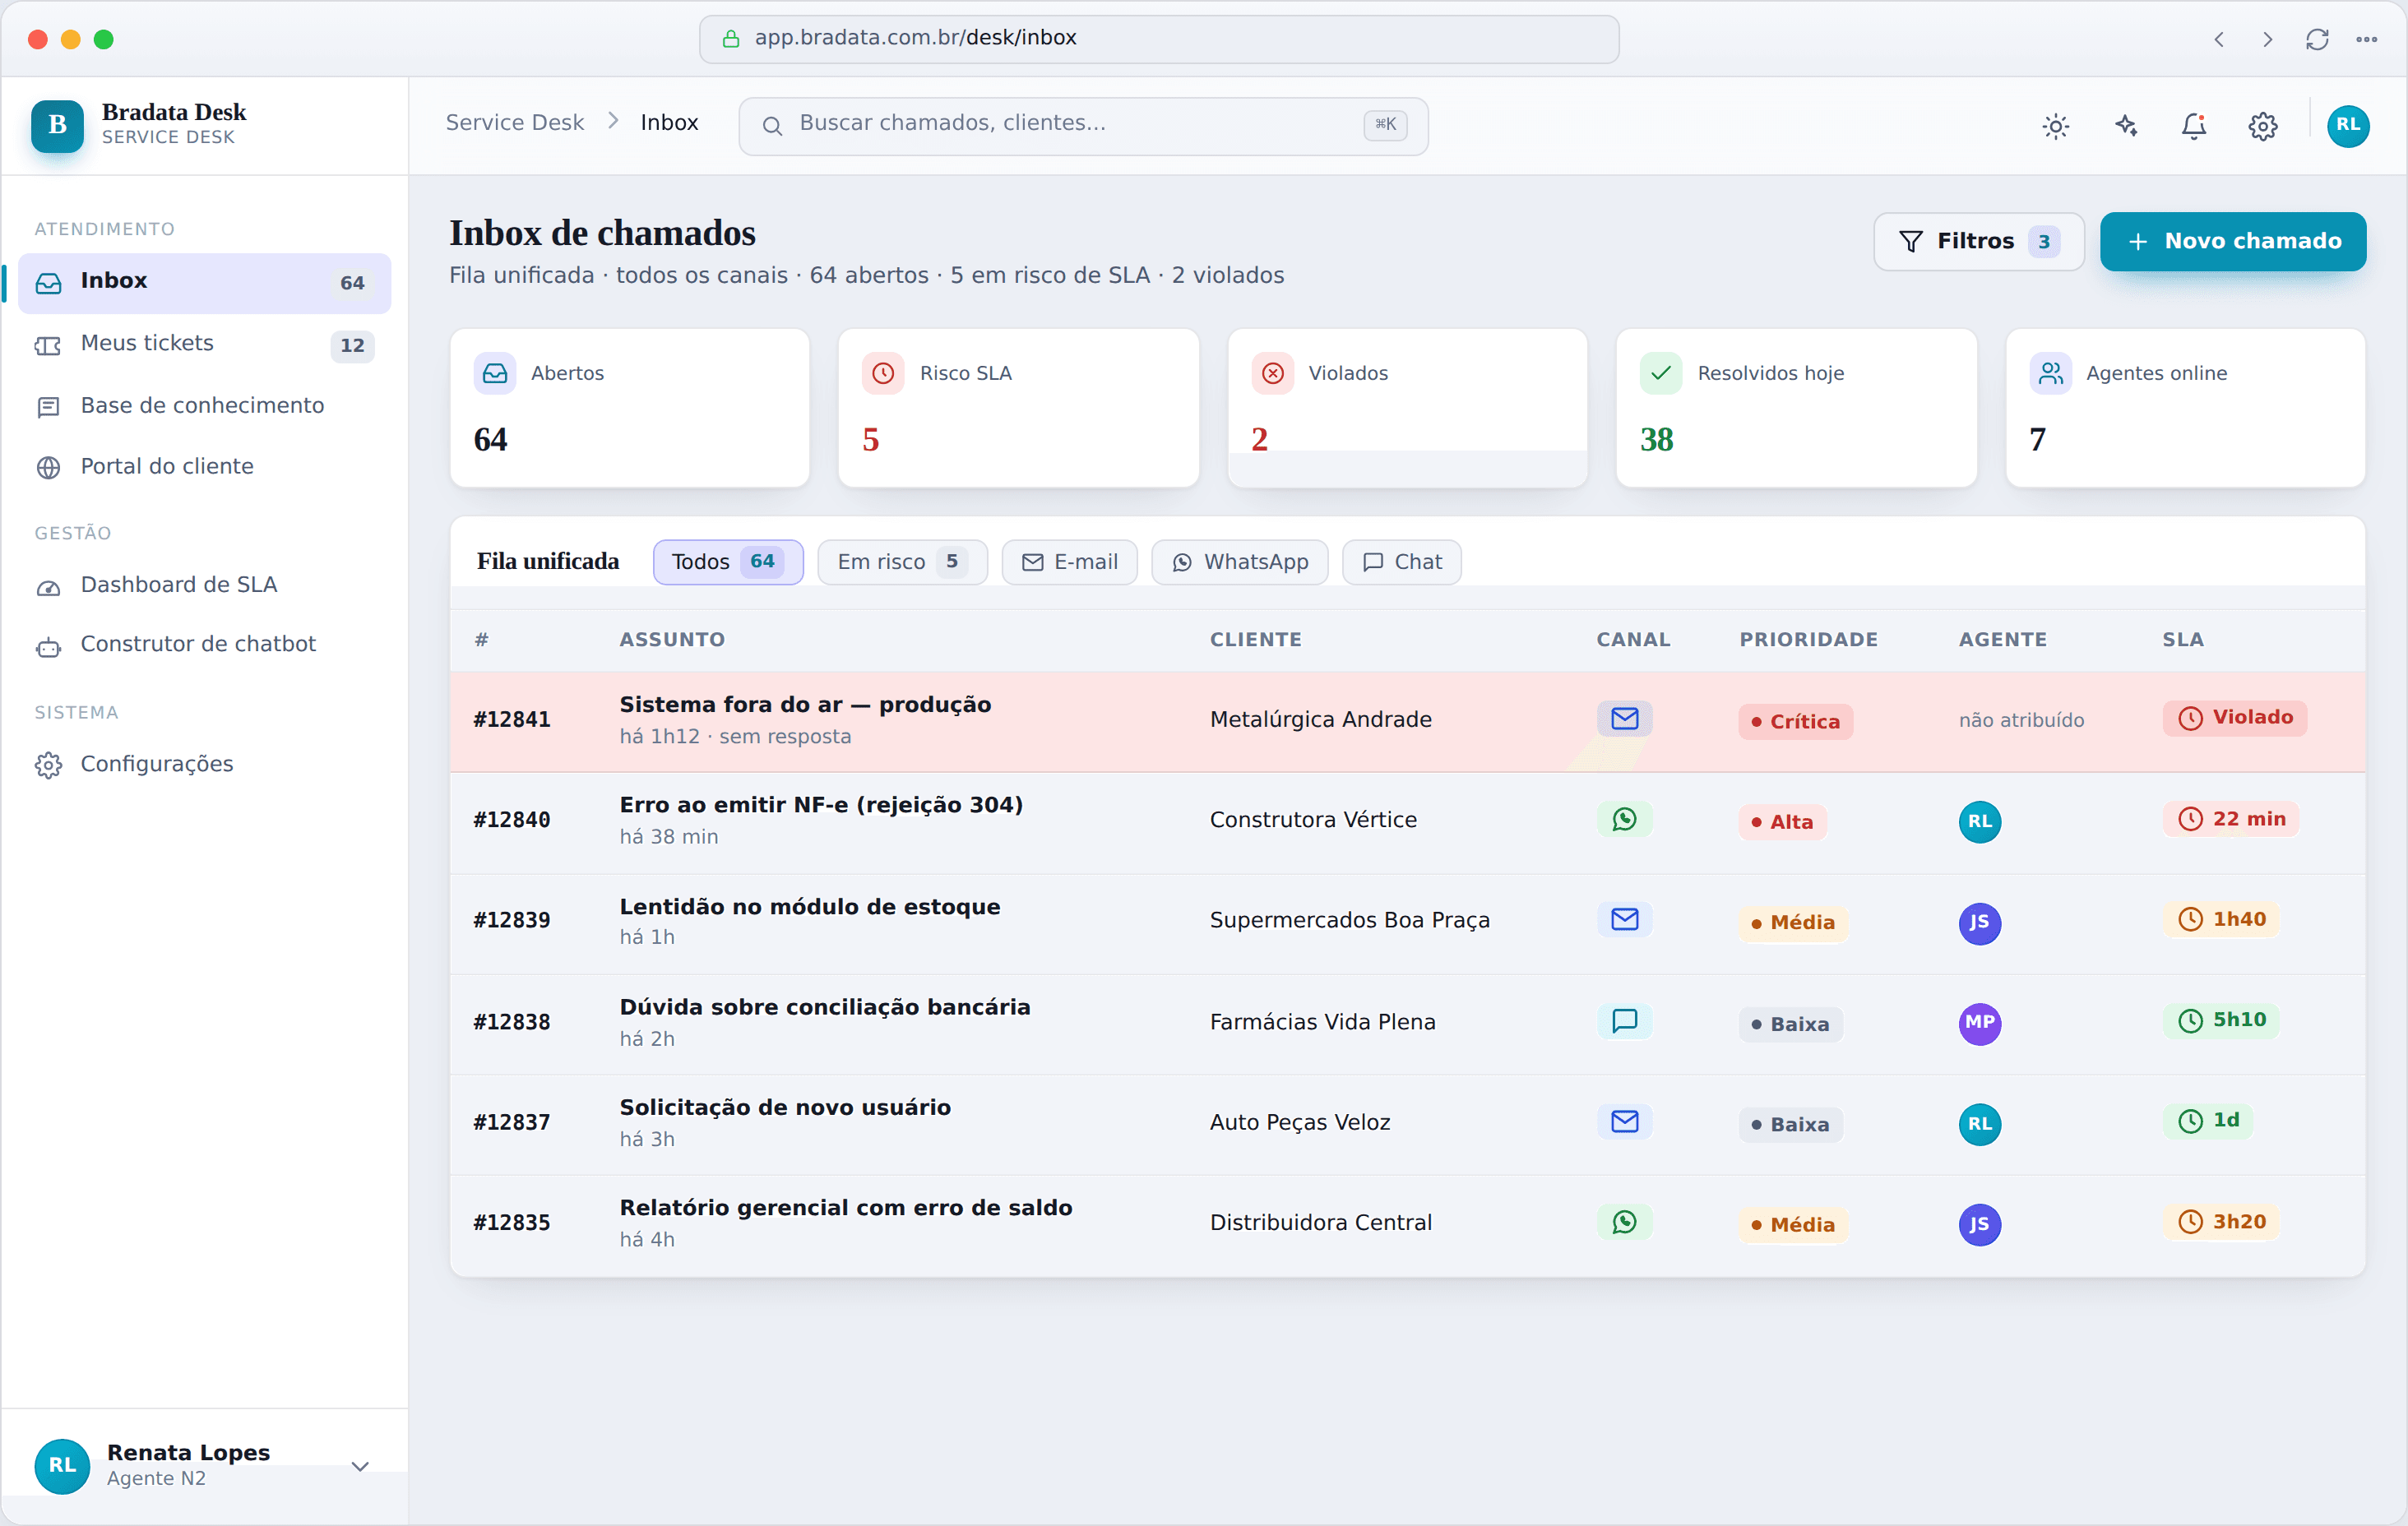Click client name Metalúrgica Andrade

pyautogui.click(x=1320, y=720)
